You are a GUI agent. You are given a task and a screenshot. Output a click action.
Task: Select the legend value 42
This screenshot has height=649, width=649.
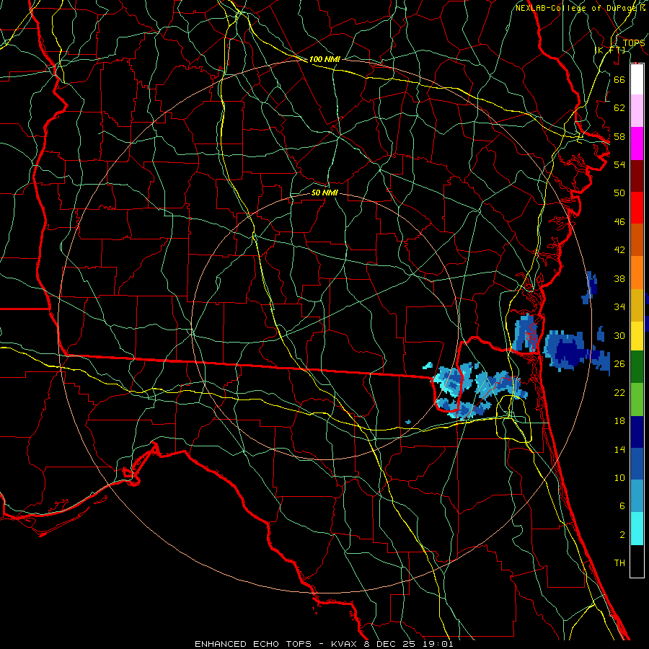click(619, 250)
